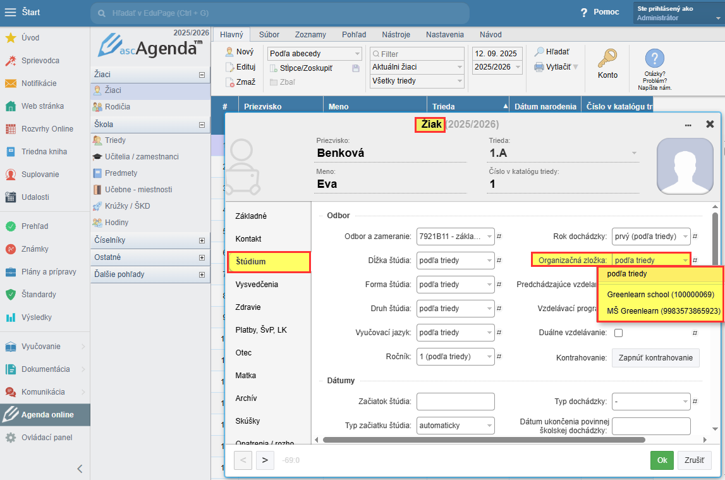Select Greenlearn school (100000069) option
This screenshot has height=480, width=725.
[x=660, y=295]
